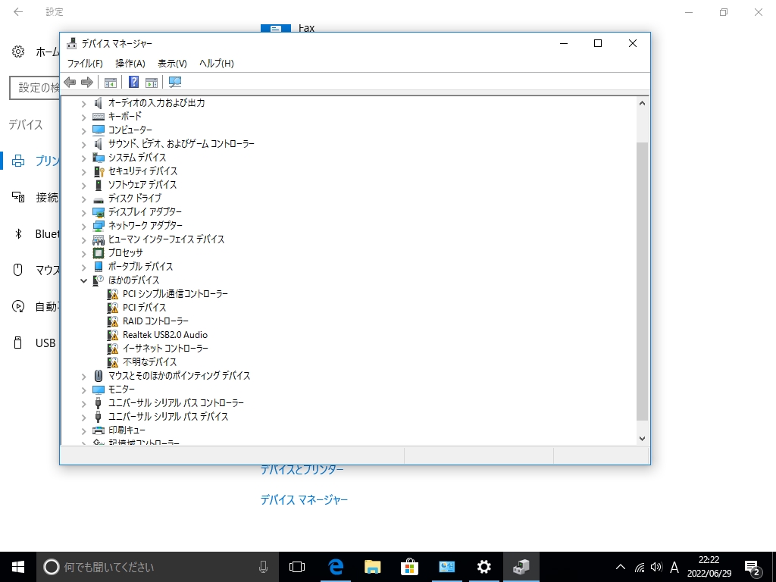Click the scrollbar up arrow in device tree

[x=642, y=103]
